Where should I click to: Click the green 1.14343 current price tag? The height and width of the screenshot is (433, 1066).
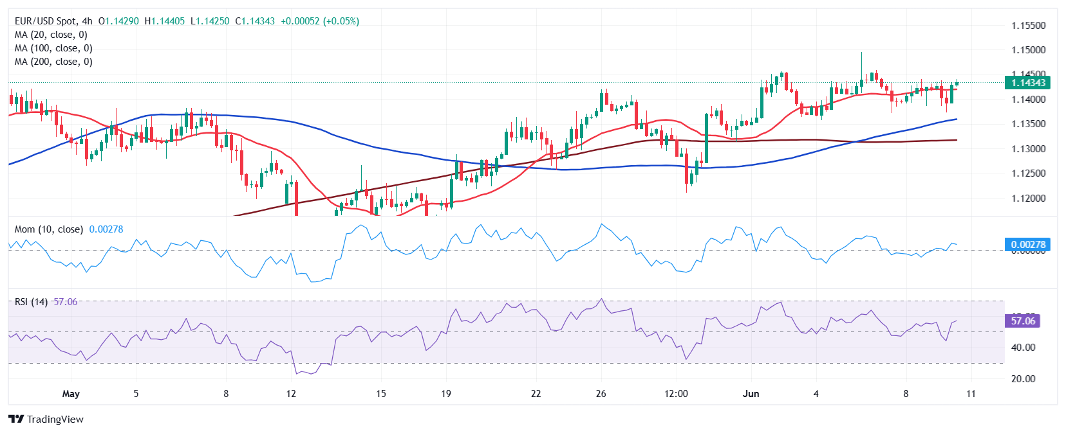(x=1027, y=83)
